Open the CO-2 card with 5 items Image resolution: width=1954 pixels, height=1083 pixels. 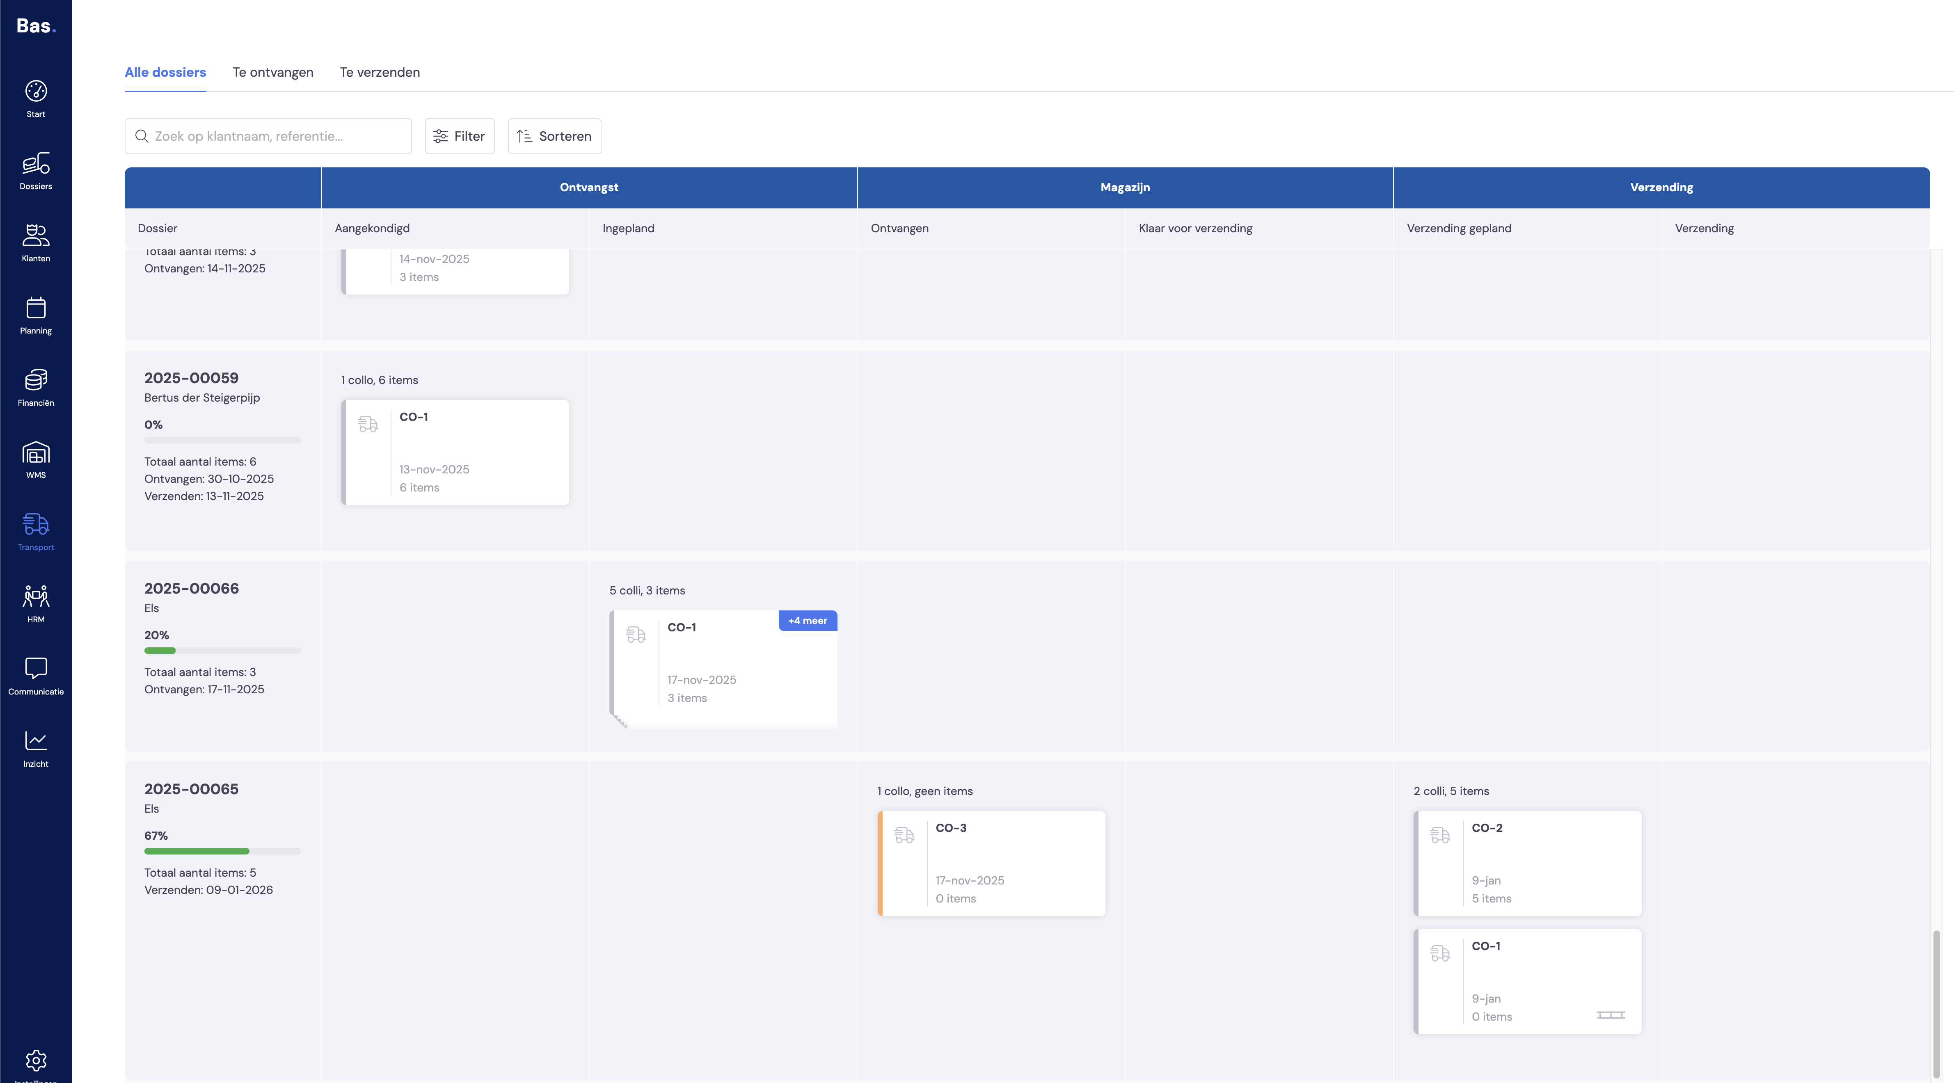point(1528,863)
